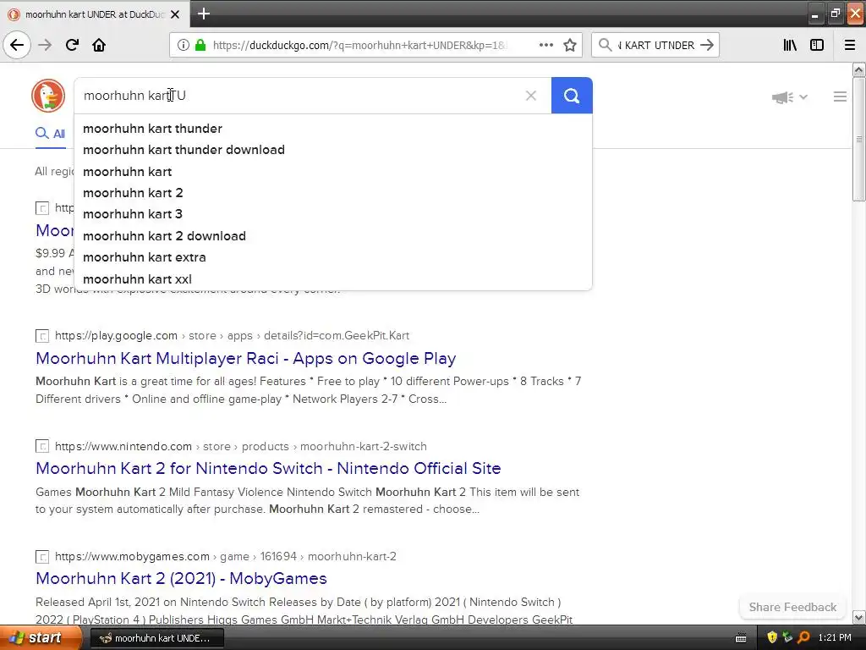
Task: Click the tray magnifier search icon
Action: pos(803,638)
